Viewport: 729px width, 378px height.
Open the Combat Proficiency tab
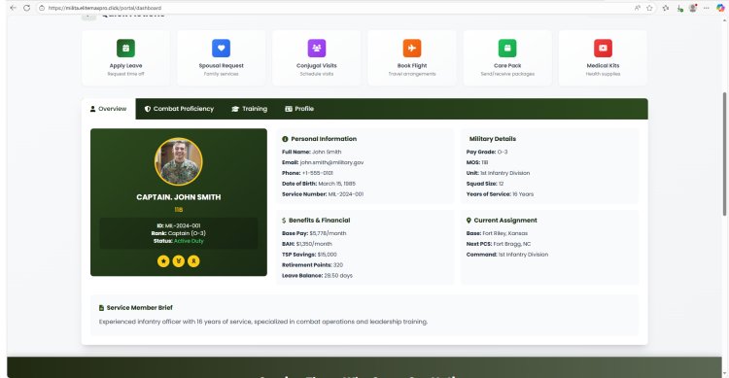[x=179, y=109]
